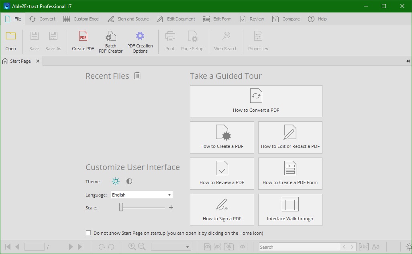Open the Help menu tab
This screenshot has height=254, width=412.
coord(317,19)
